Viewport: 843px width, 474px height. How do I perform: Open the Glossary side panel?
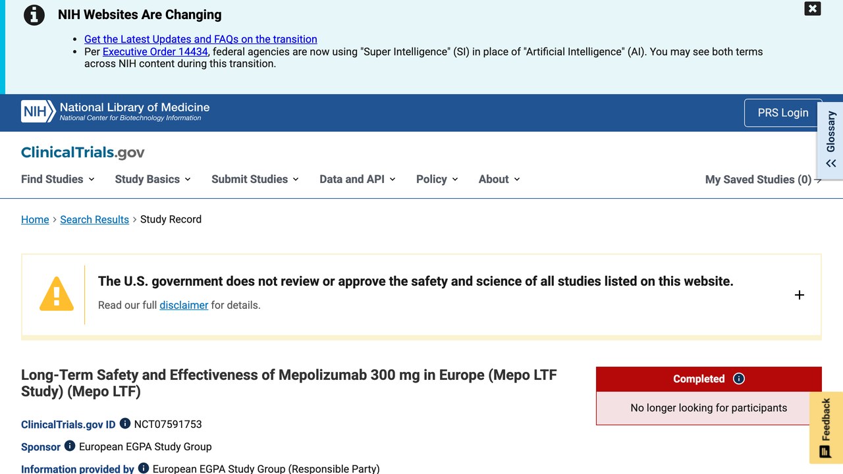tap(830, 140)
